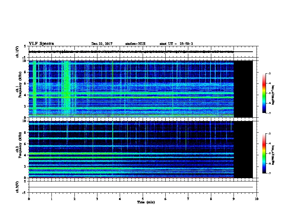Click the "ch.3(V)" axis label

coord(17,187)
